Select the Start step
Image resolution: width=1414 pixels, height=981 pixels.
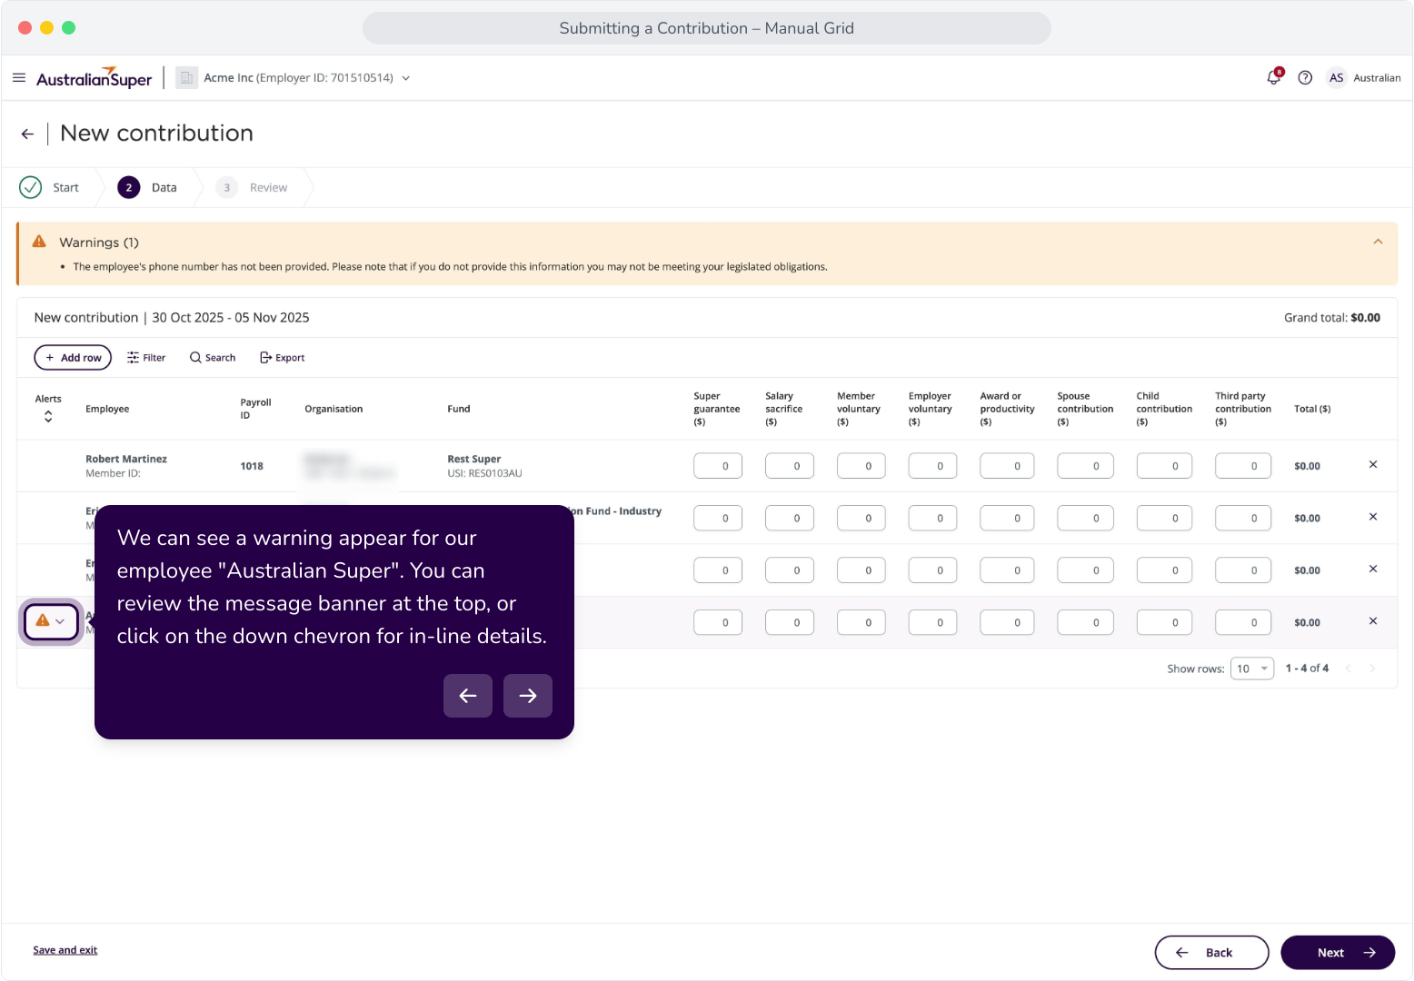50,187
